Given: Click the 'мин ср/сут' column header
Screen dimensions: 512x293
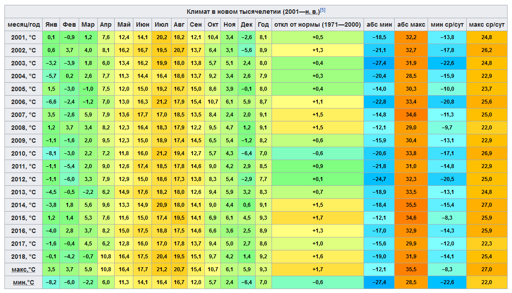Looking at the screenshot, I should pos(447,24).
